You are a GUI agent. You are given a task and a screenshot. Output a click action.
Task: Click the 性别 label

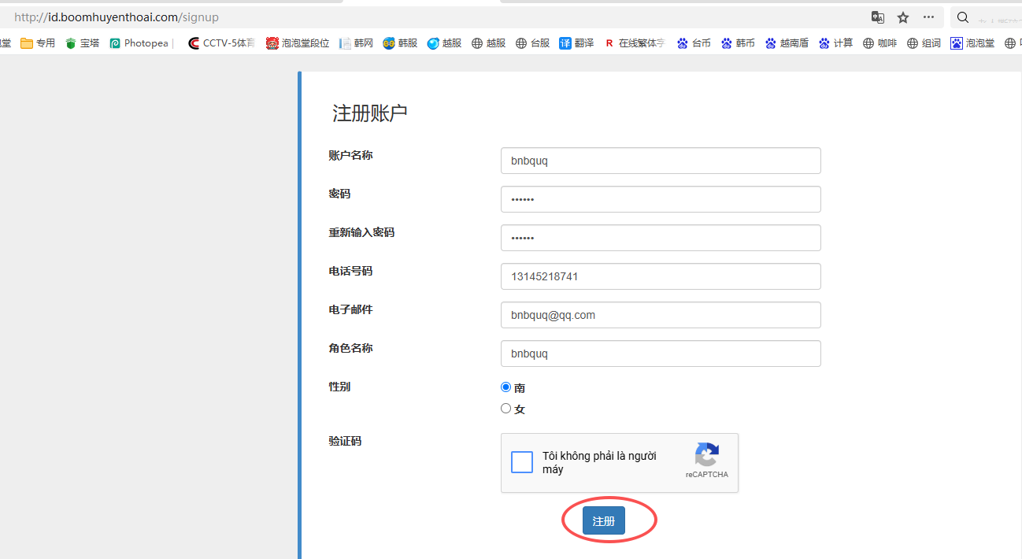point(339,387)
